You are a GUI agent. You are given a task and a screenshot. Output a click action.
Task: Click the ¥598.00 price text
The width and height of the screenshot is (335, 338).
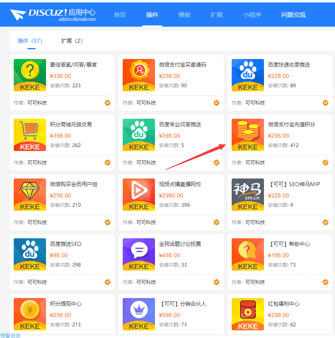pyautogui.click(x=170, y=315)
